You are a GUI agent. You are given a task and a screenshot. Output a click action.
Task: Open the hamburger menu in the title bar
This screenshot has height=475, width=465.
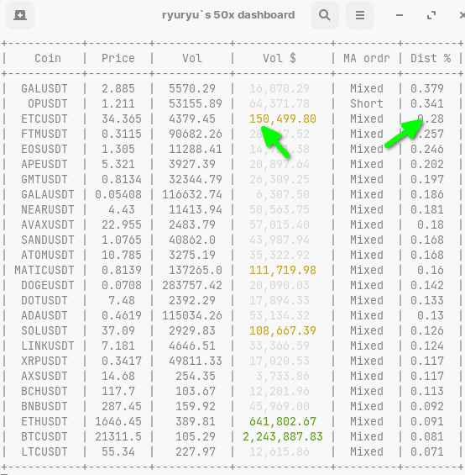click(x=360, y=15)
